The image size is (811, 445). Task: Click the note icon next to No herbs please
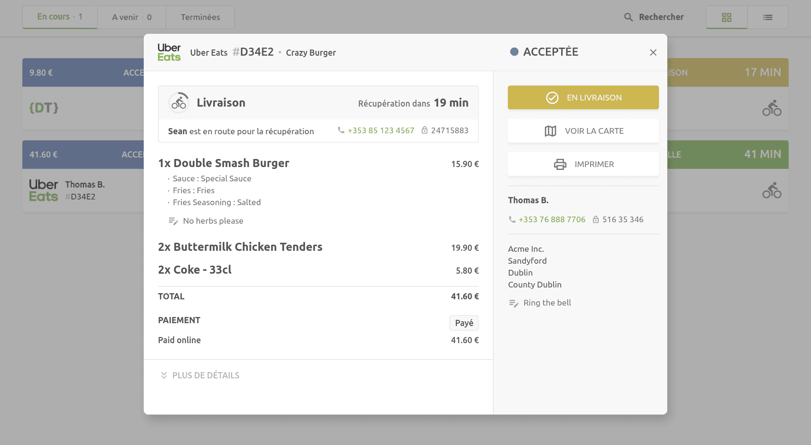tap(172, 220)
